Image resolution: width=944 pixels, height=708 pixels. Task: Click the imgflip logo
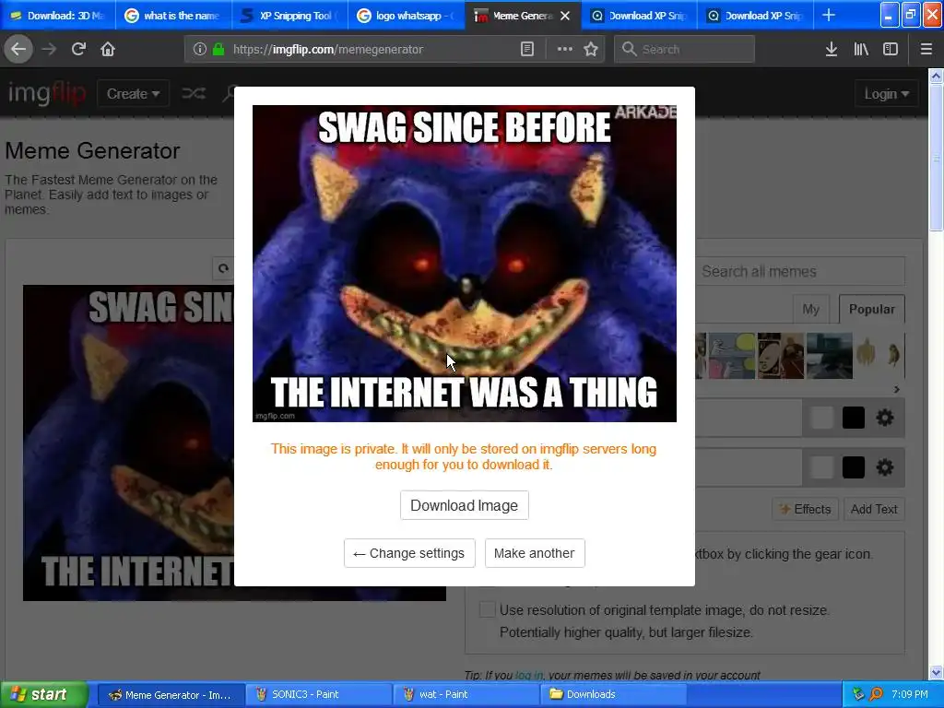coord(46,93)
